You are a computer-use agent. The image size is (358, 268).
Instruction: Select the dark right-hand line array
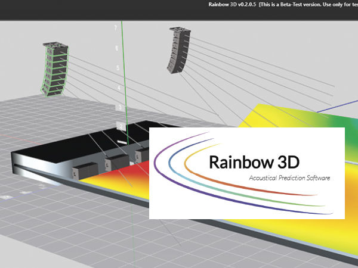179,51
